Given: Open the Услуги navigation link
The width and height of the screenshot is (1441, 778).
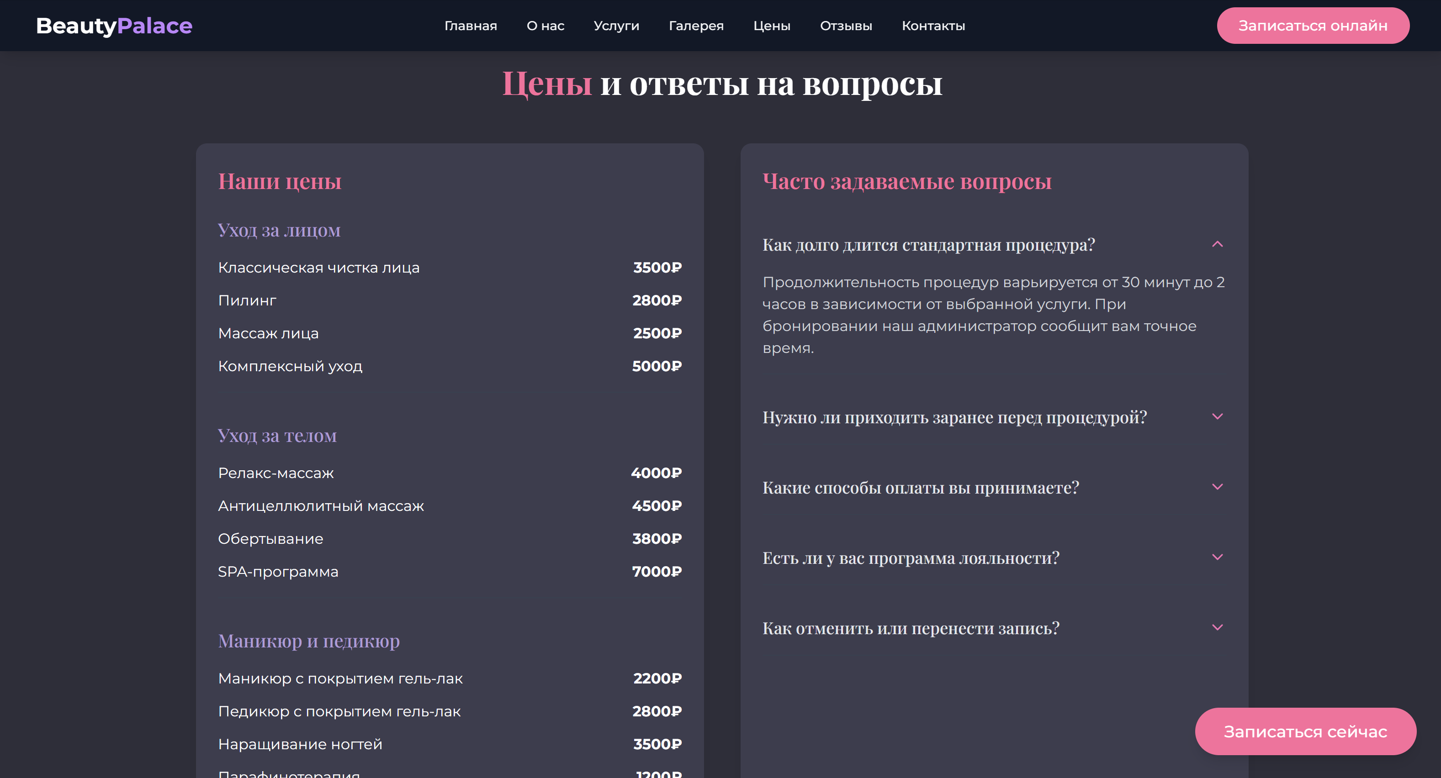Looking at the screenshot, I should click(x=616, y=26).
